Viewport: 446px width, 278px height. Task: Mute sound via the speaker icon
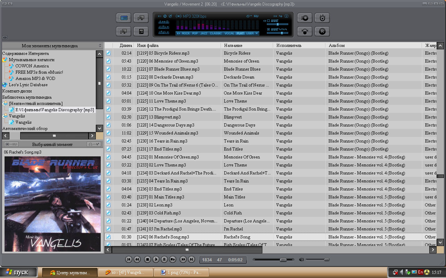pos(301,260)
